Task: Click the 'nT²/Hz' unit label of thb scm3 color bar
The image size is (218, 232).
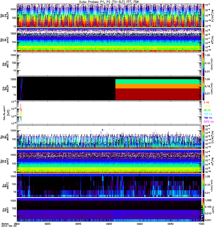Action: 212,40
